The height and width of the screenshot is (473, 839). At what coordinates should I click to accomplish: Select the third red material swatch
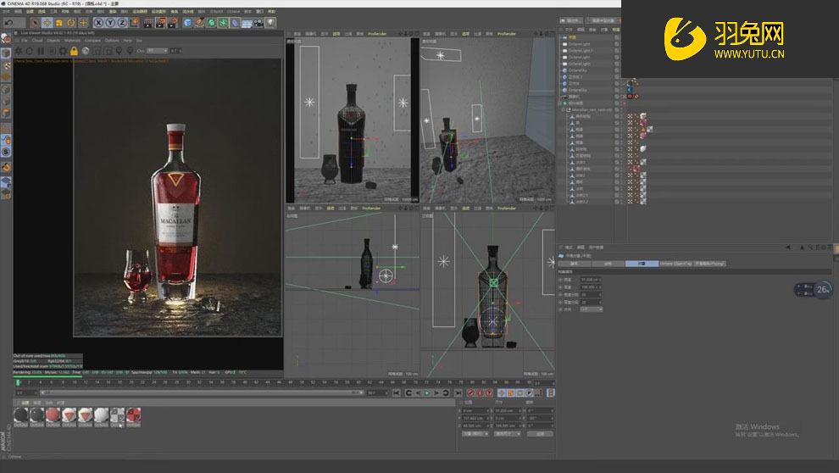pos(53,415)
